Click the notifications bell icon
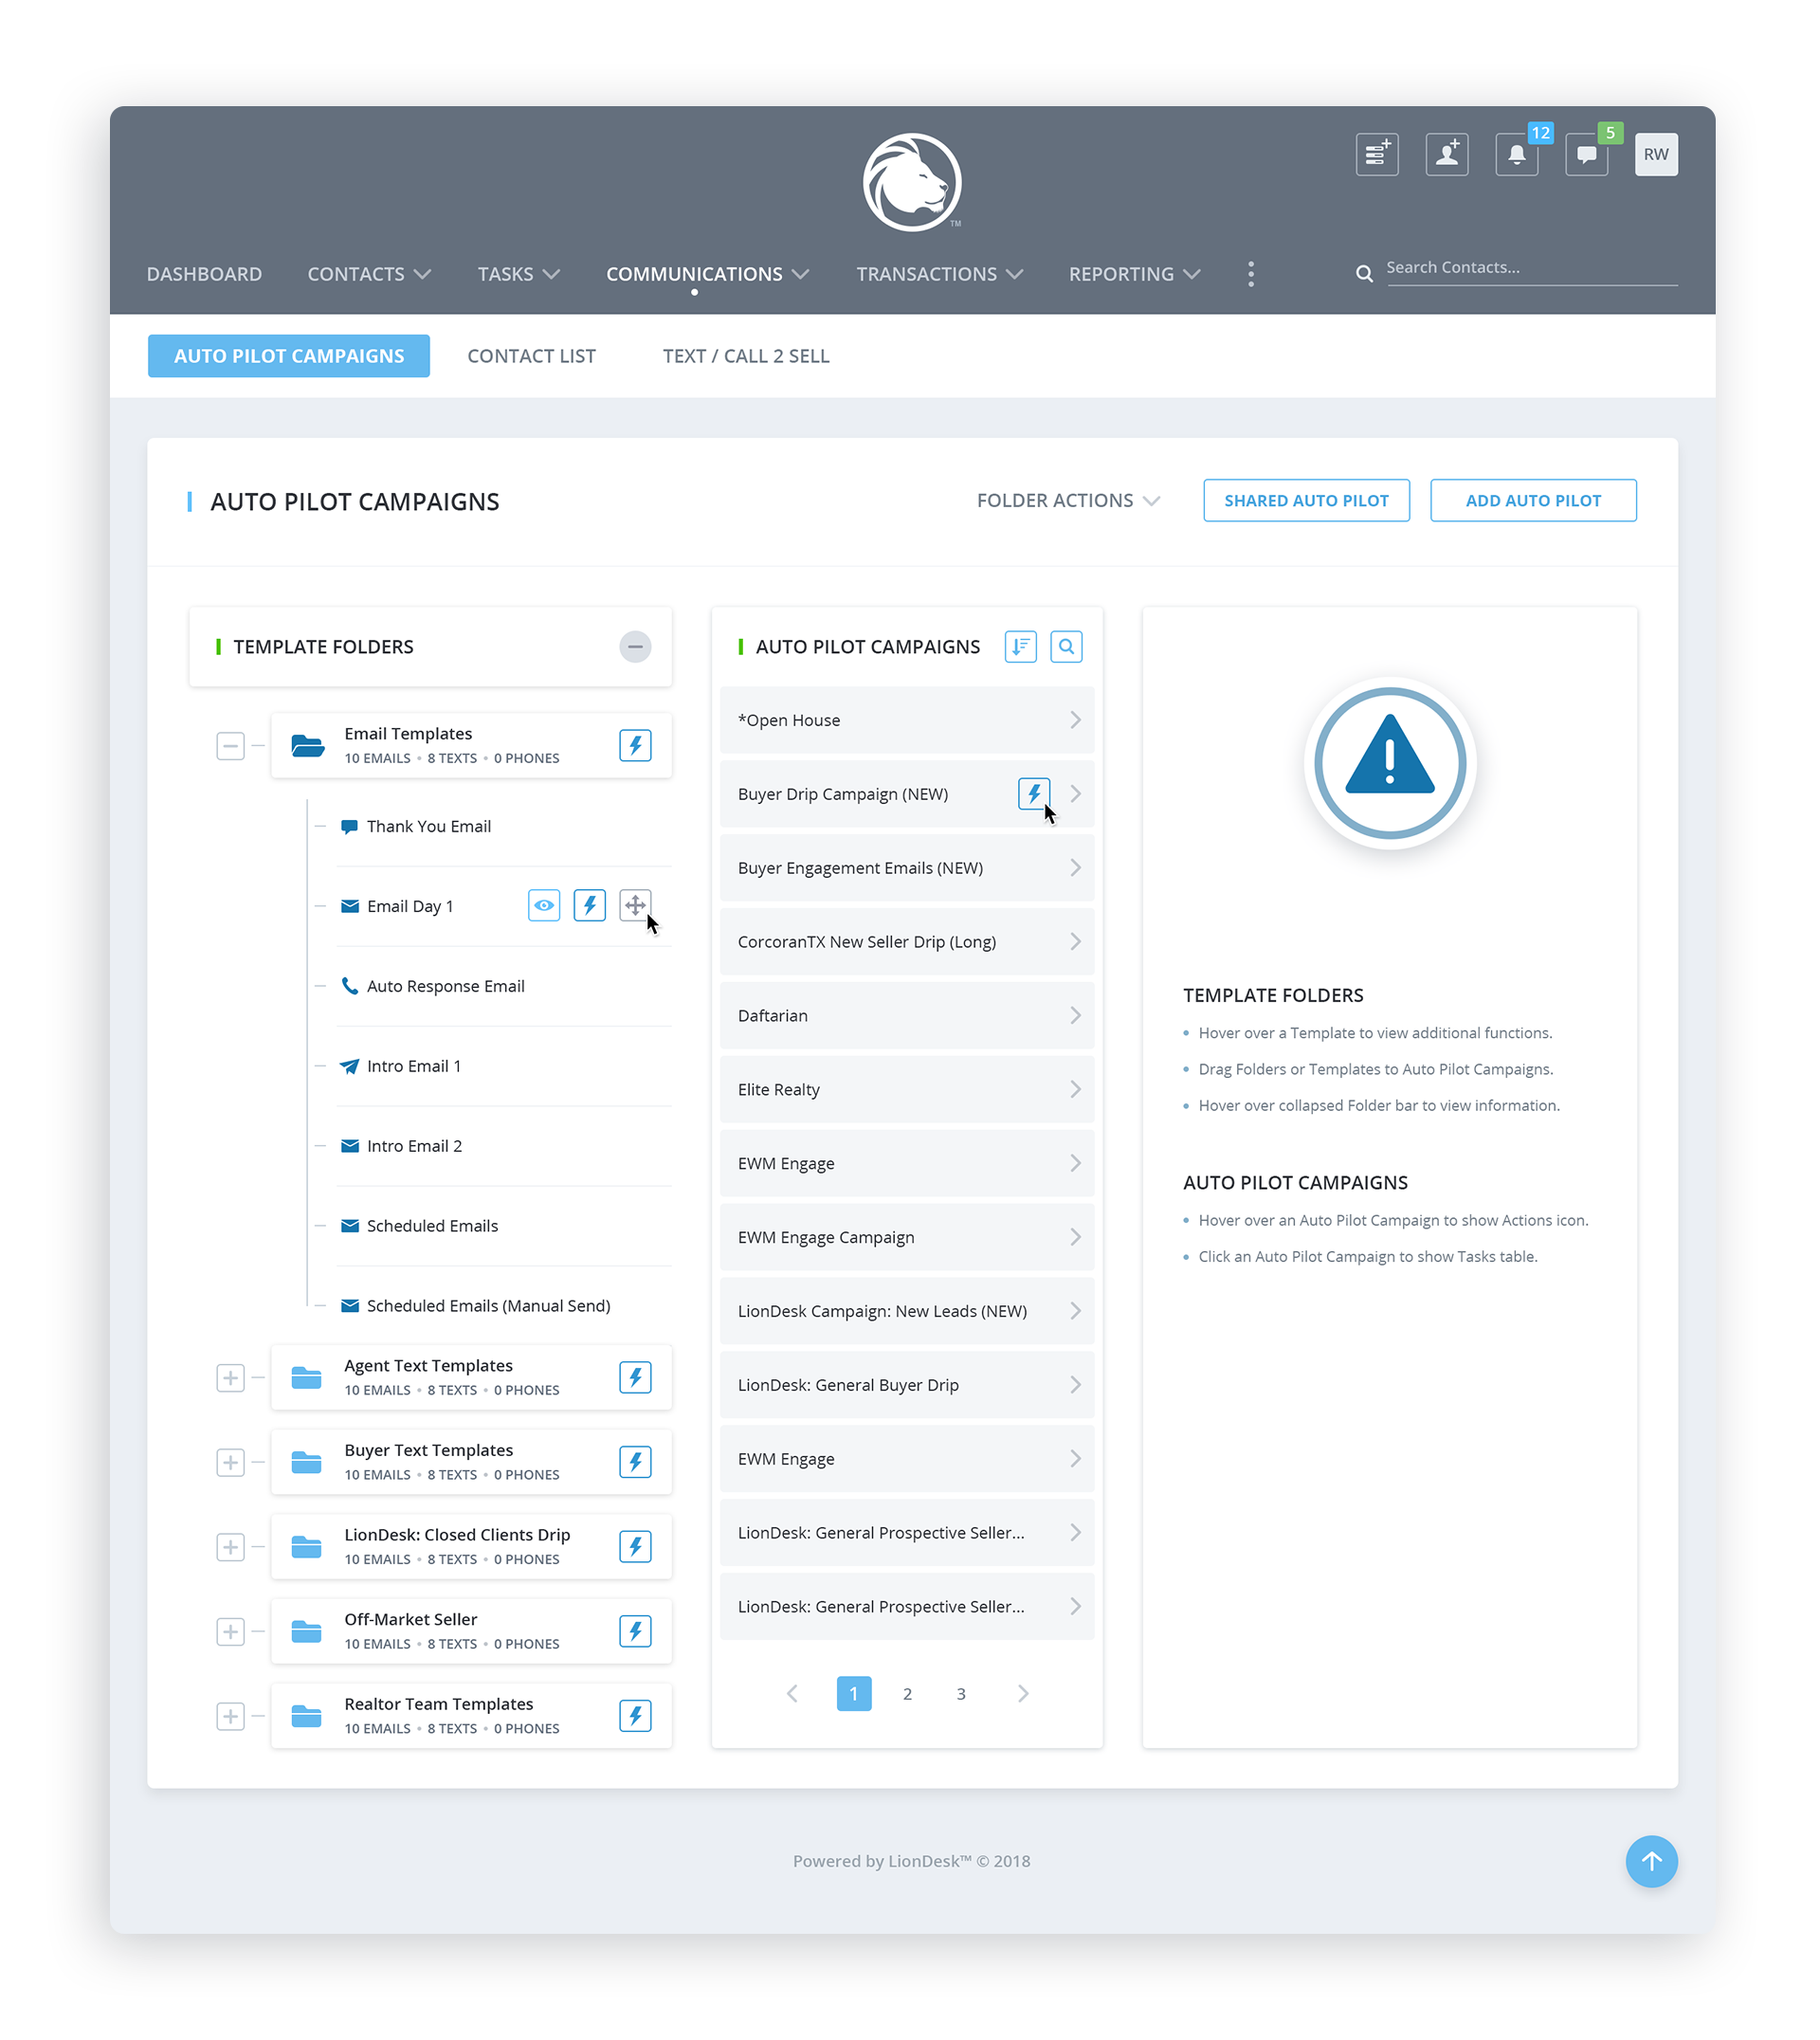 pyautogui.click(x=1516, y=155)
